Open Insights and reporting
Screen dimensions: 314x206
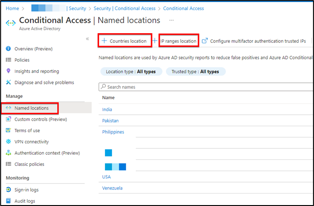tap(37, 71)
